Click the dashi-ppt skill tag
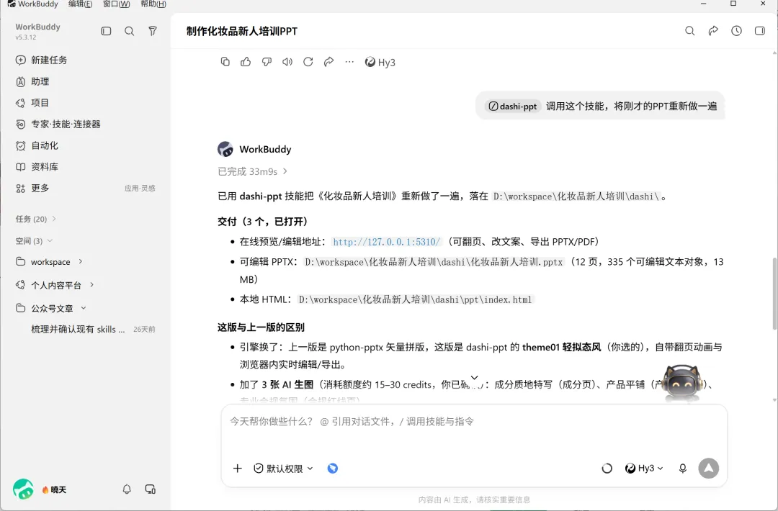Screen dimensions: 778x511 pyautogui.click(x=513, y=106)
